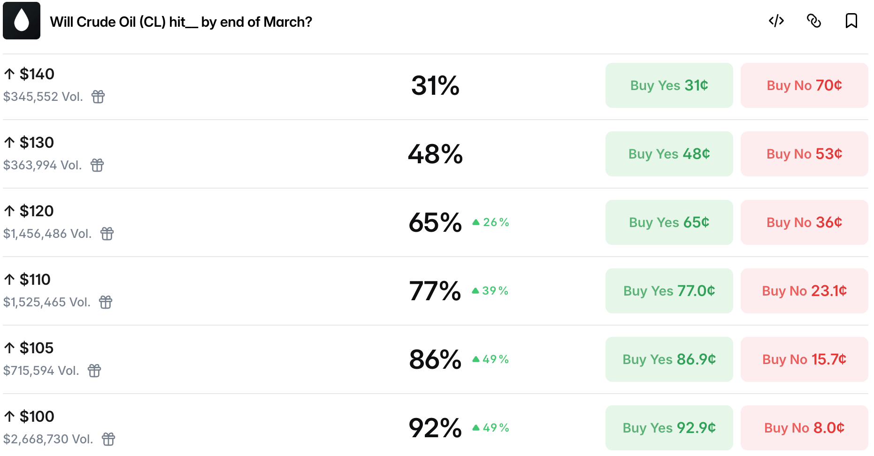The image size is (874, 456).
Task: Buy No at 70¢ for $140
Action: [x=804, y=85]
